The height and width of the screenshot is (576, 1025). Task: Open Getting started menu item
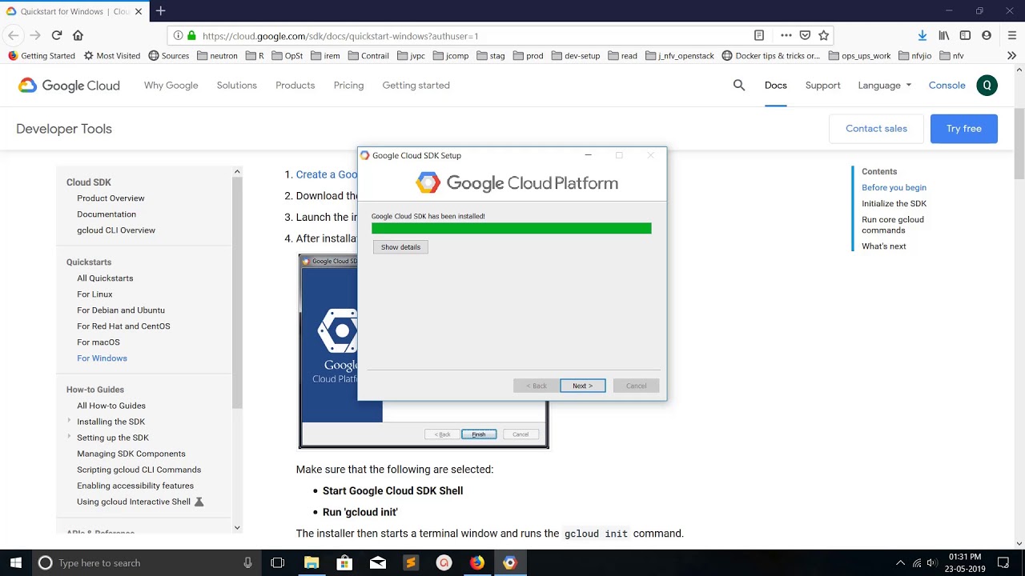416,86
